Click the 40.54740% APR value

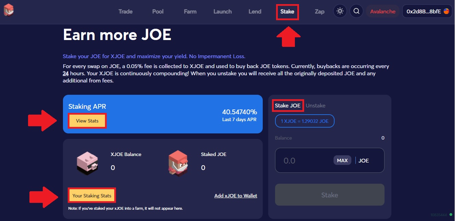(239, 112)
